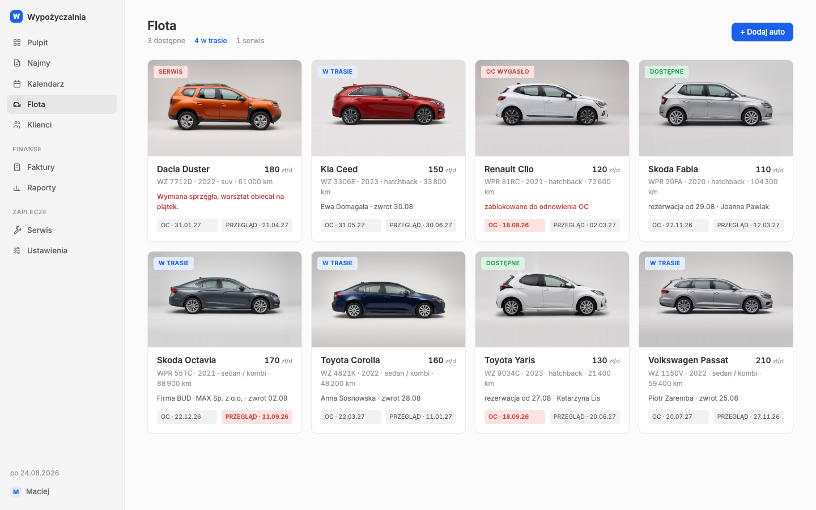
Task: Click the PRZEGLĄD 30.06.27 tag on Kia Ceed
Action: click(421, 226)
